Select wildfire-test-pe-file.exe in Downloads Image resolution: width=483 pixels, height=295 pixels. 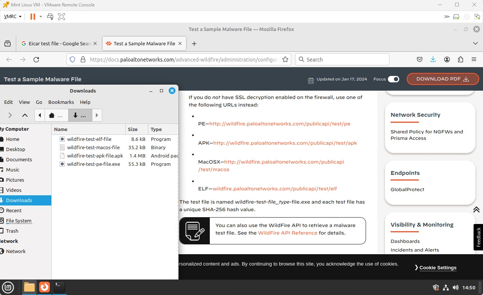point(93,164)
